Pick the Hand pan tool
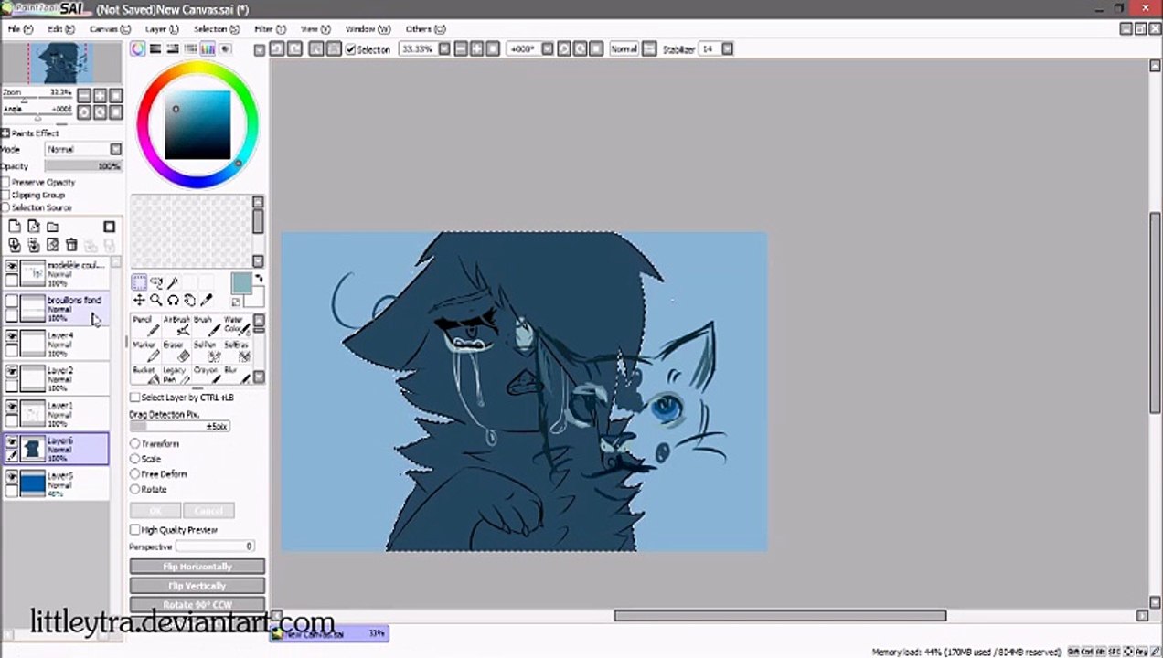 tap(189, 300)
